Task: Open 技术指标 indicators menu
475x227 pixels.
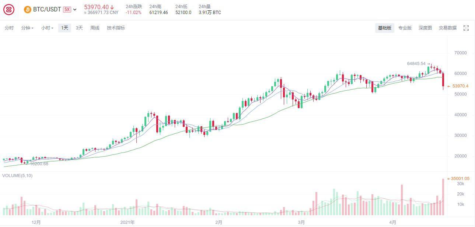Action: [x=116, y=28]
